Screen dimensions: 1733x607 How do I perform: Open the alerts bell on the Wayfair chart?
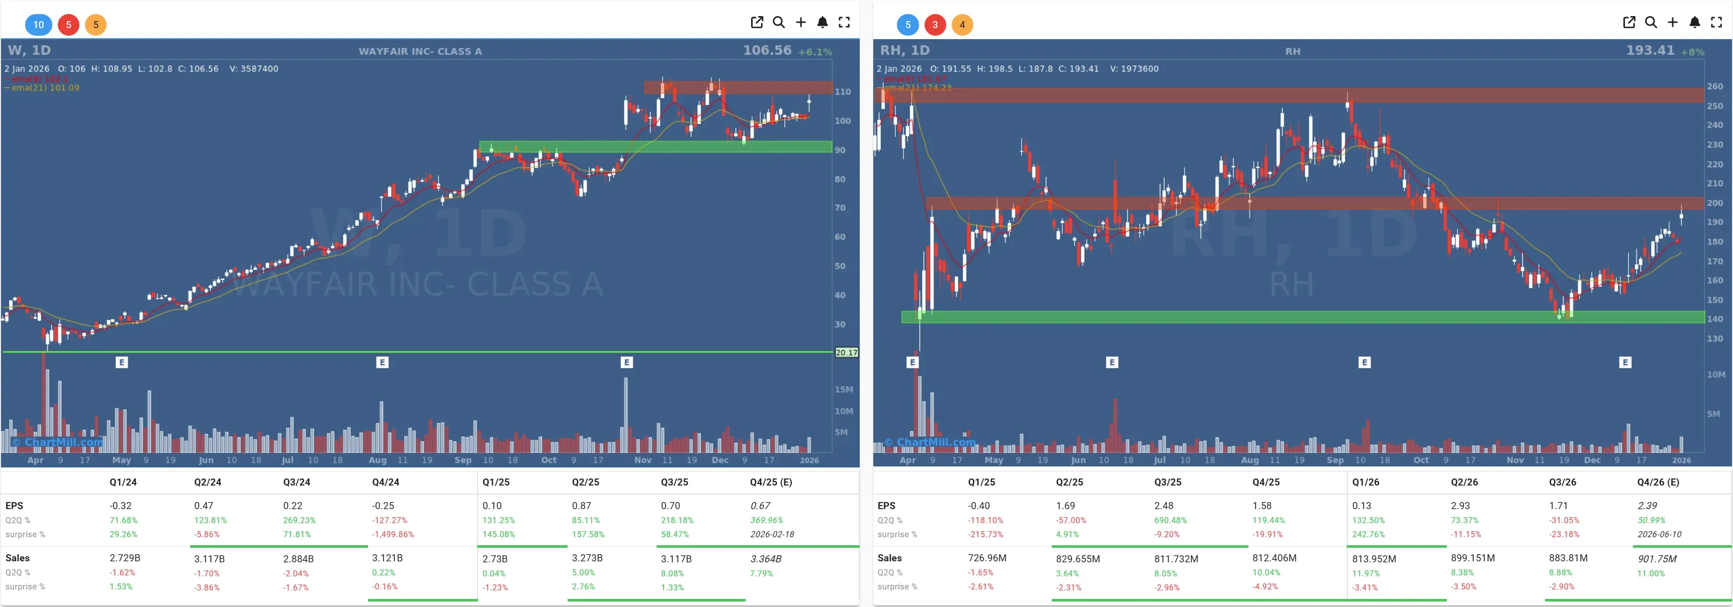tap(822, 22)
